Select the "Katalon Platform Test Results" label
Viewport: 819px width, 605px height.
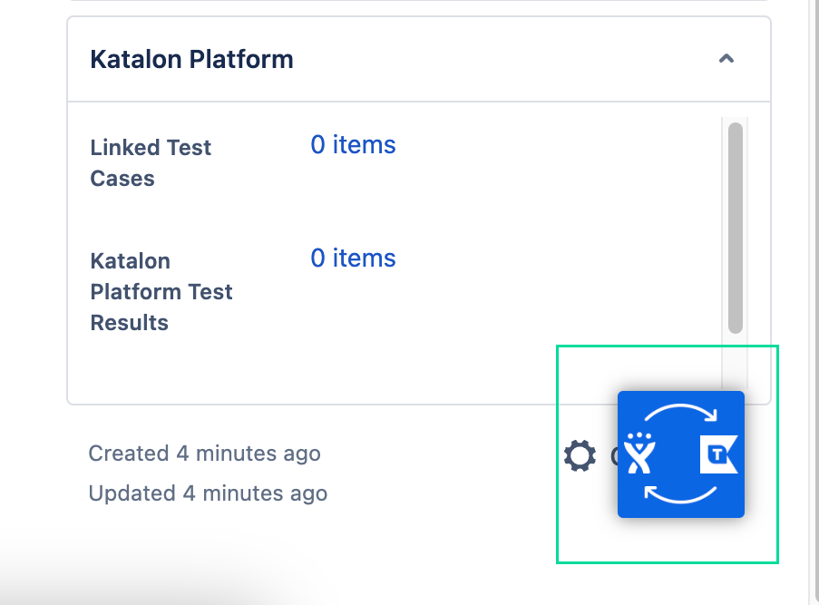(x=161, y=291)
